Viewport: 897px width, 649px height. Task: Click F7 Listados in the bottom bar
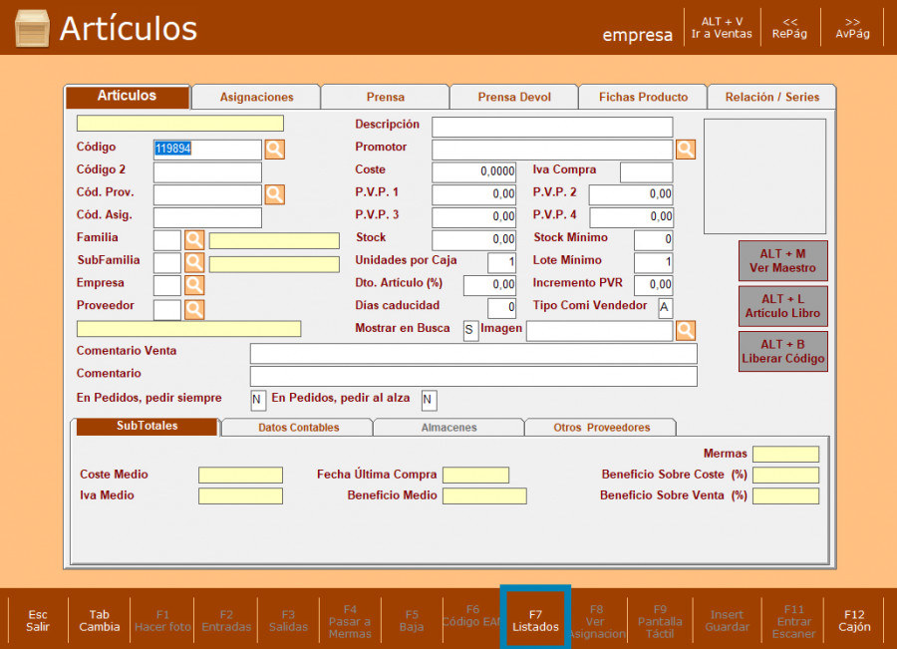click(x=535, y=620)
